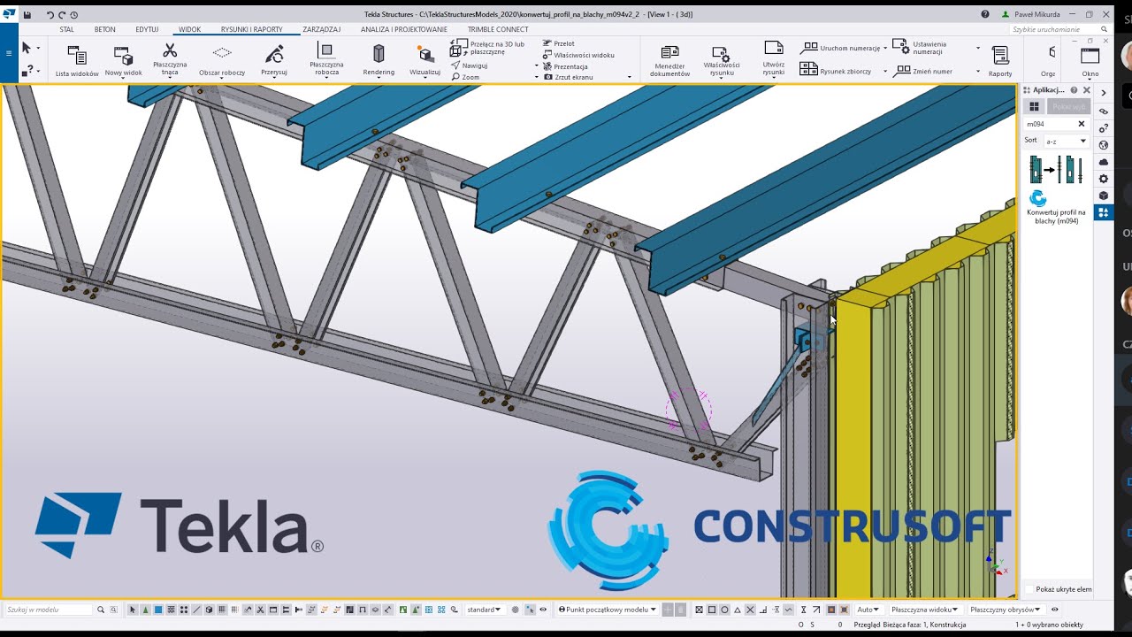
Task: Click the Applications catalog side-pane icon
Action: pyautogui.click(x=1103, y=212)
